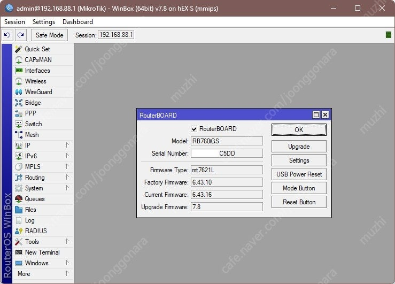The height and width of the screenshot is (284, 395).
Task: Select New Terminal label in sidebar
Action: (x=42, y=252)
